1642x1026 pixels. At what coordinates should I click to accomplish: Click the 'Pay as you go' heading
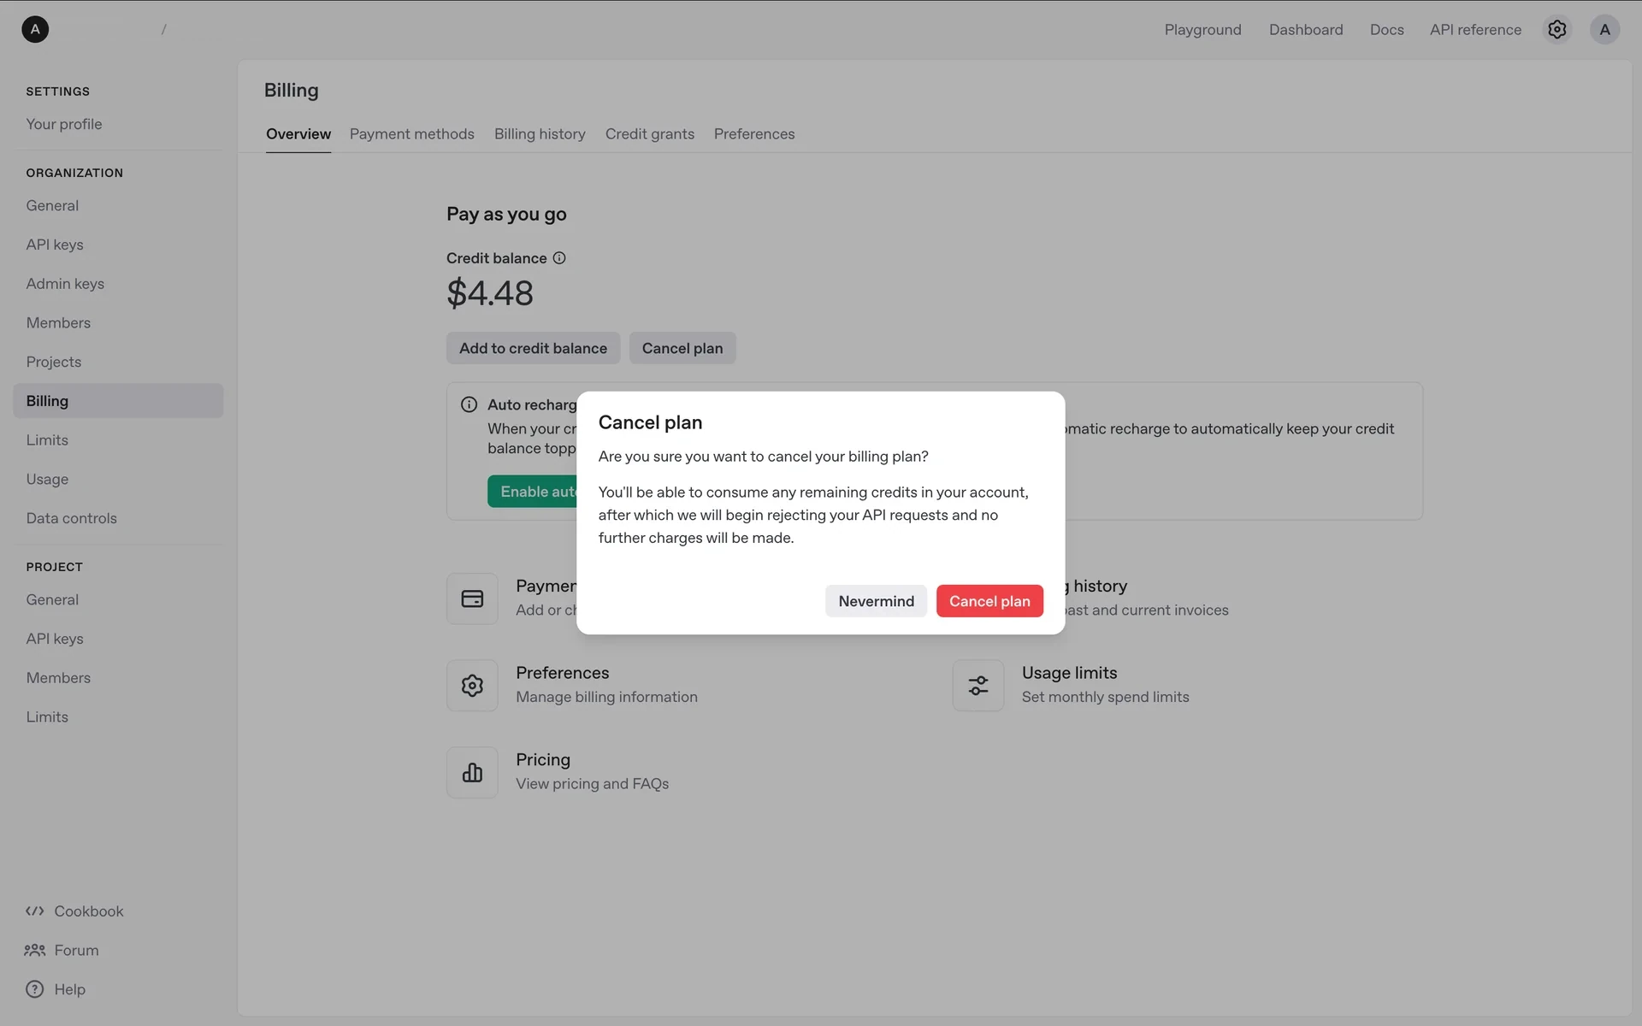click(506, 215)
